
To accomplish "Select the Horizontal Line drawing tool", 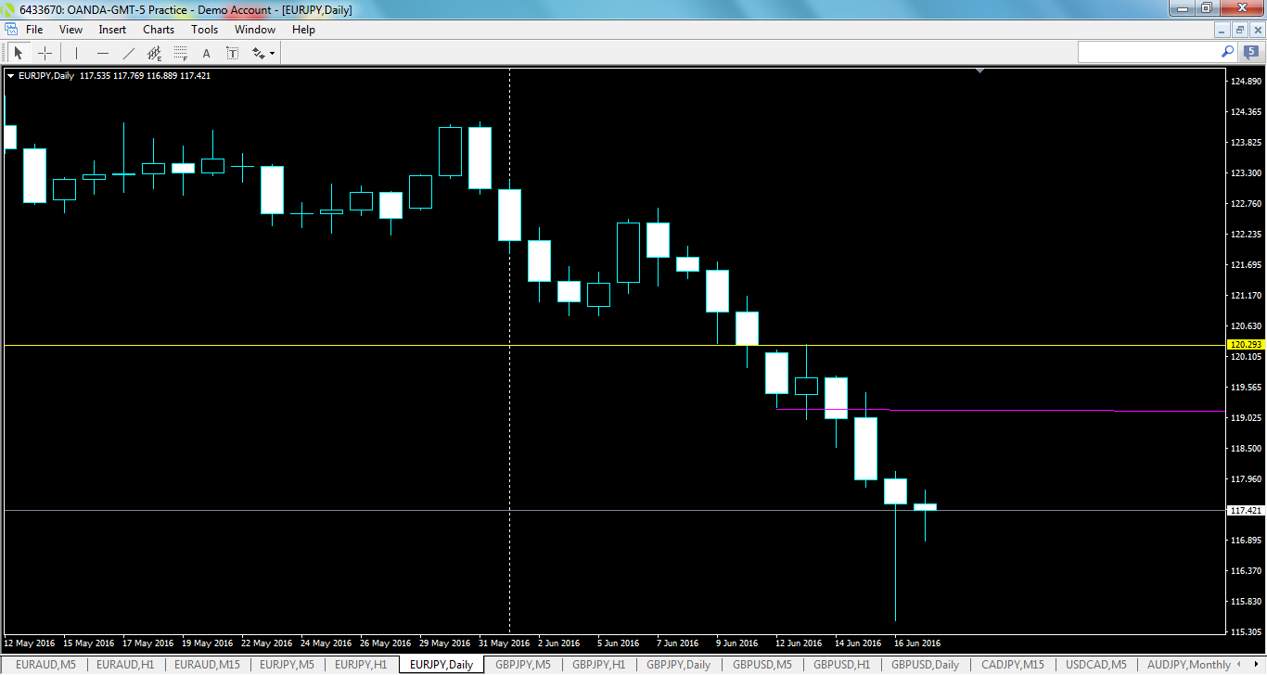I will tap(103, 52).
